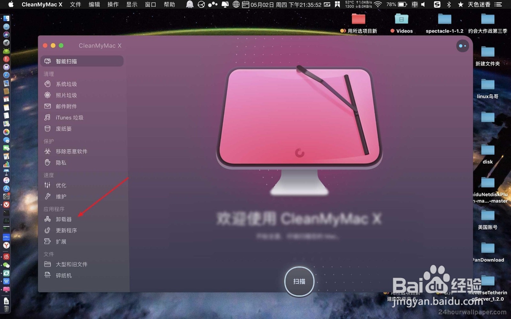Click the Photo Junk (照片垃圾) flower icon
The height and width of the screenshot is (319, 511).
48,95
